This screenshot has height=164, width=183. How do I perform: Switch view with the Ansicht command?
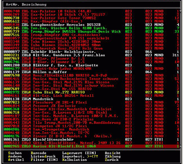[x=113, y=153]
